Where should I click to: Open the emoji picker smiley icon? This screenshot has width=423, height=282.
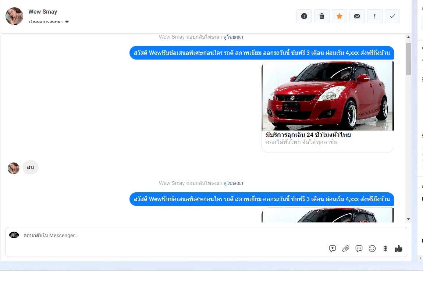click(x=372, y=249)
